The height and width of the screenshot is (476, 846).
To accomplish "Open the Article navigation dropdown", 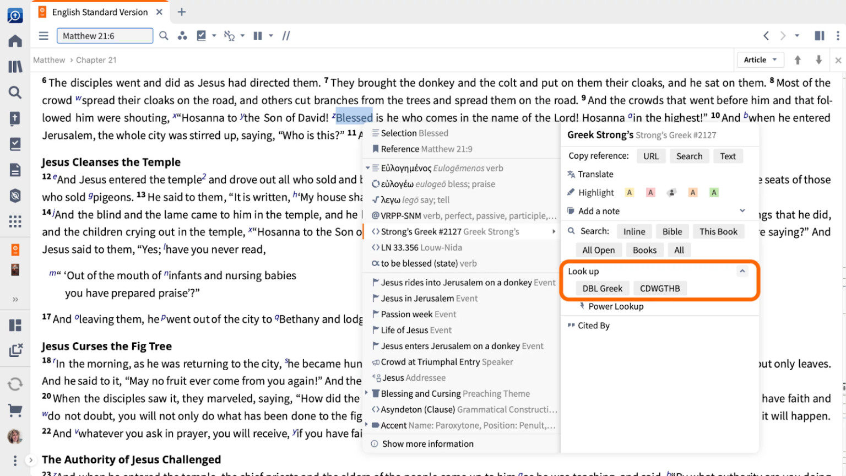I will coord(760,60).
